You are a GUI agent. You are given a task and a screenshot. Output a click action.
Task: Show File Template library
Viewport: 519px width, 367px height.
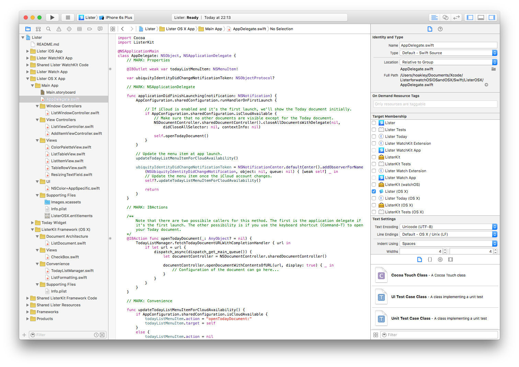(419, 260)
